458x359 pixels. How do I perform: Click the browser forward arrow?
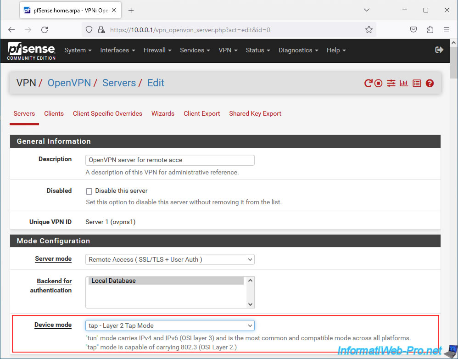coord(28,30)
